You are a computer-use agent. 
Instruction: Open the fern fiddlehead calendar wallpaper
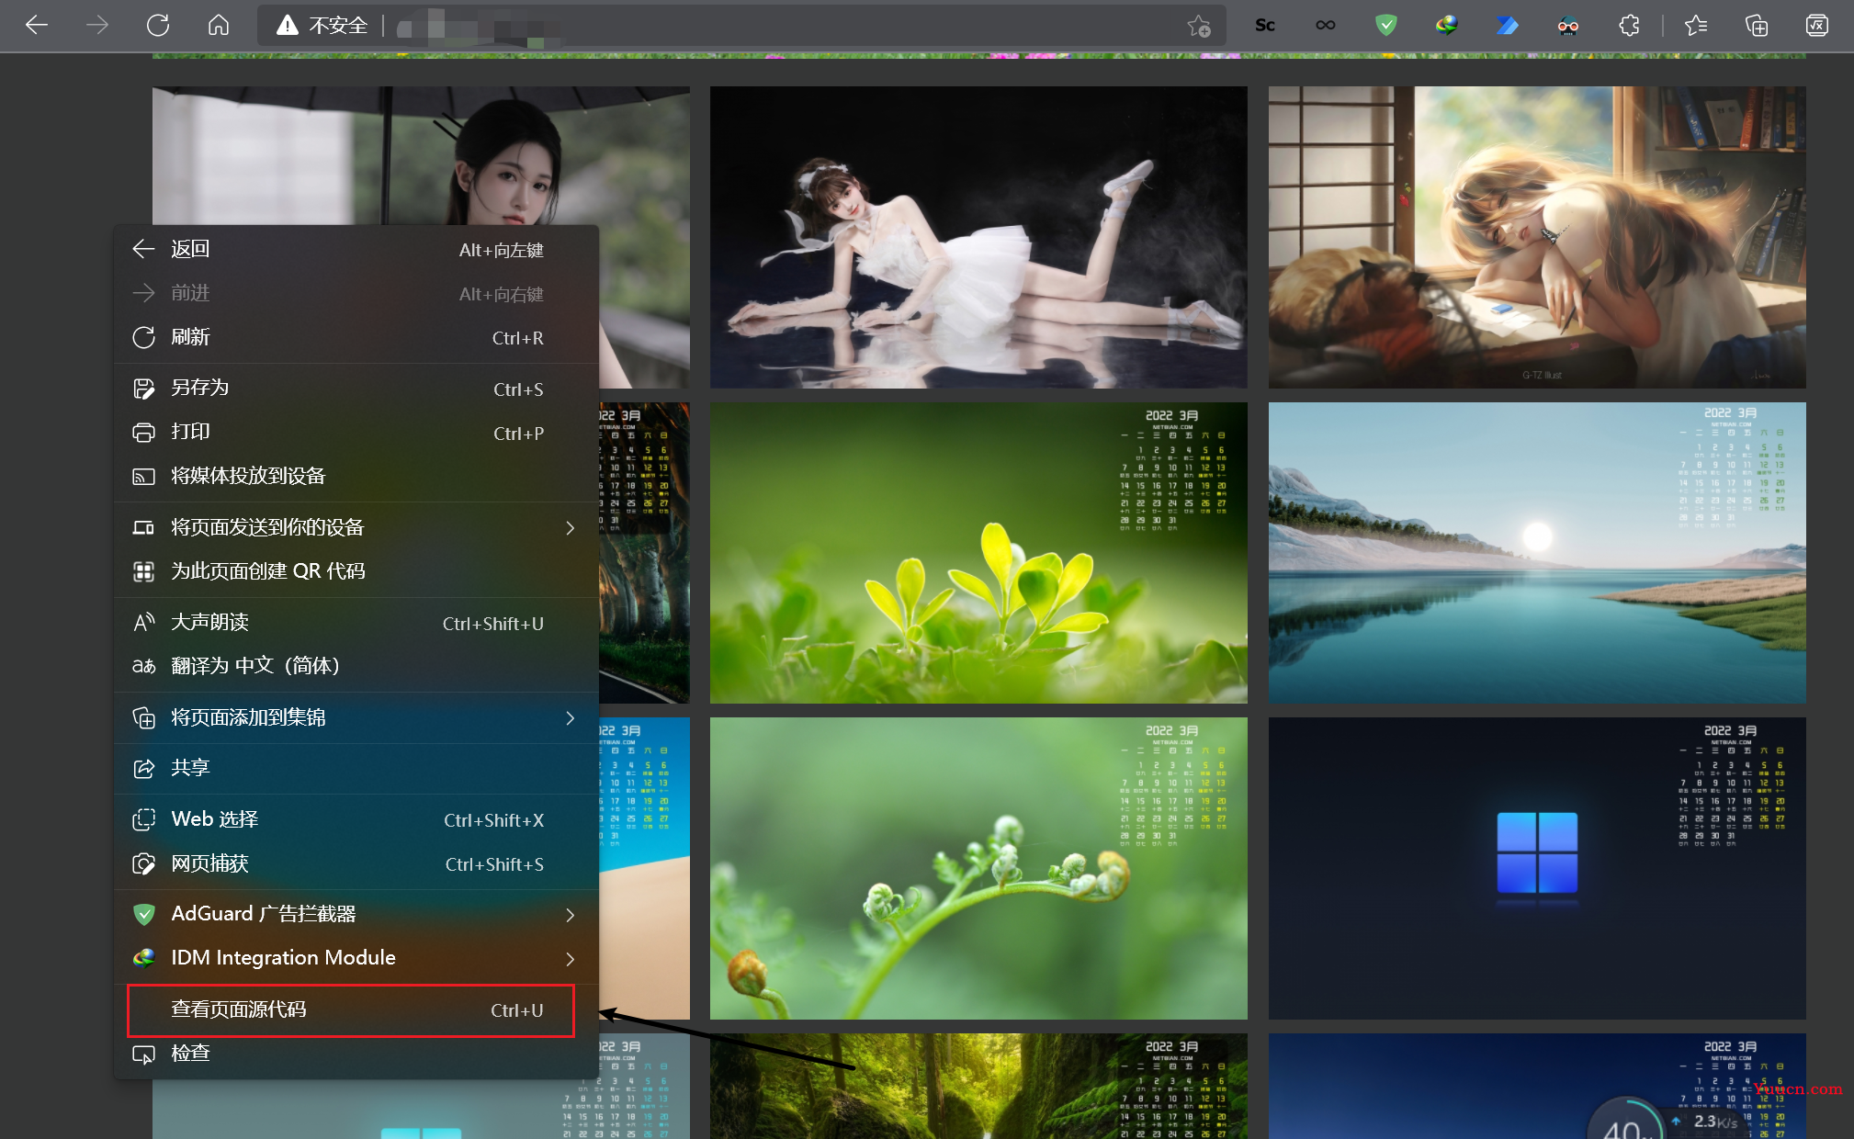[x=978, y=868]
